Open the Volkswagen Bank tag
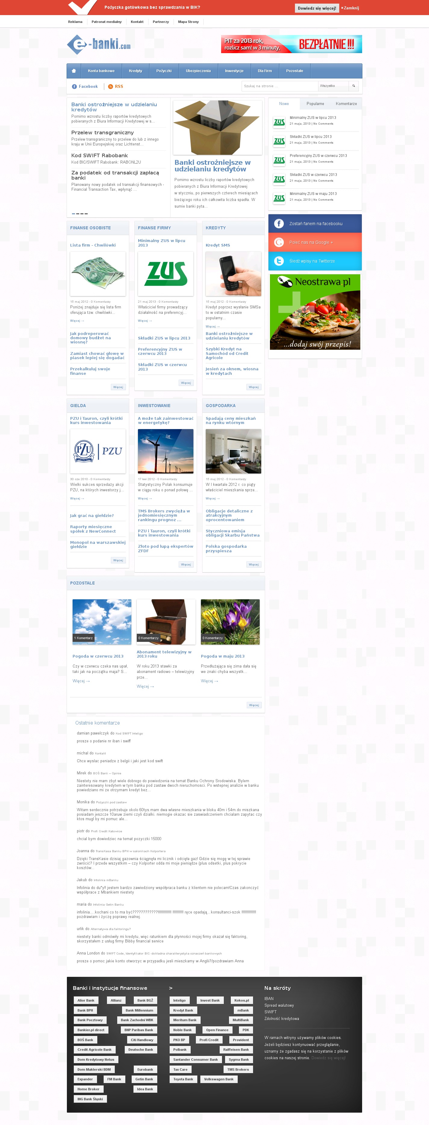 point(219,1079)
